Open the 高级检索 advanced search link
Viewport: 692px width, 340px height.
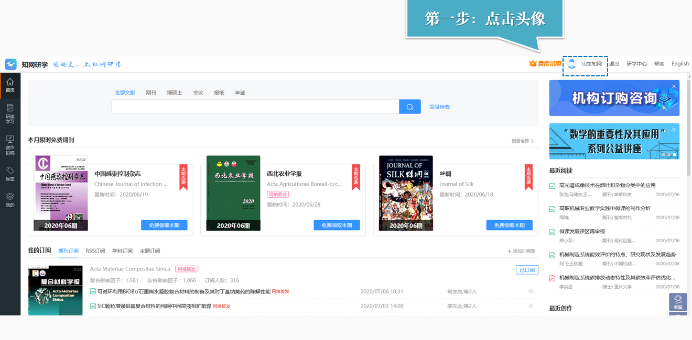(439, 107)
